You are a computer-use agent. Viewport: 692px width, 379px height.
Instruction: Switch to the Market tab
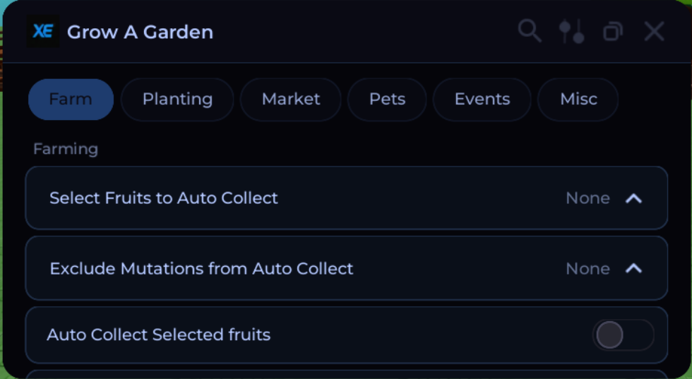pos(291,100)
